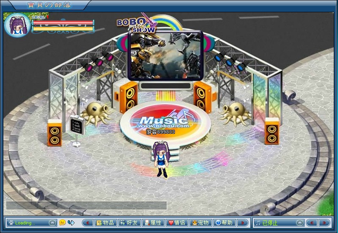Click the blue arrows icon beside hi bubble
This screenshot has height=233, width=338.
(x=71, y=222)
